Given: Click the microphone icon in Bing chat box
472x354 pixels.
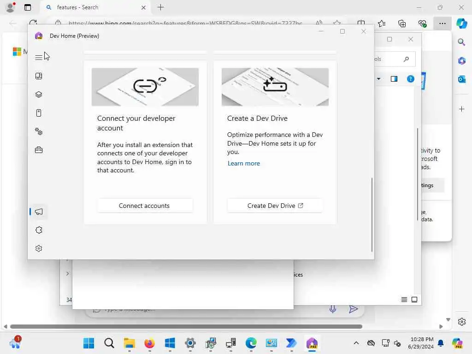Looking at the screenshot, I should click(333, 309).
